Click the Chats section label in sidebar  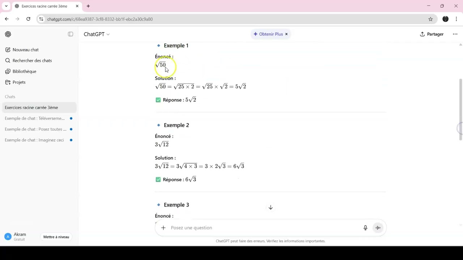(x=10, y=97)
